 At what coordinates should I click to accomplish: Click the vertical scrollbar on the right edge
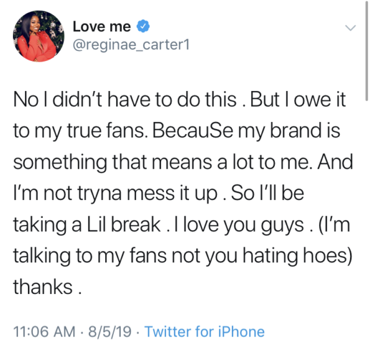pyautogui.click(x=366, y=51)
